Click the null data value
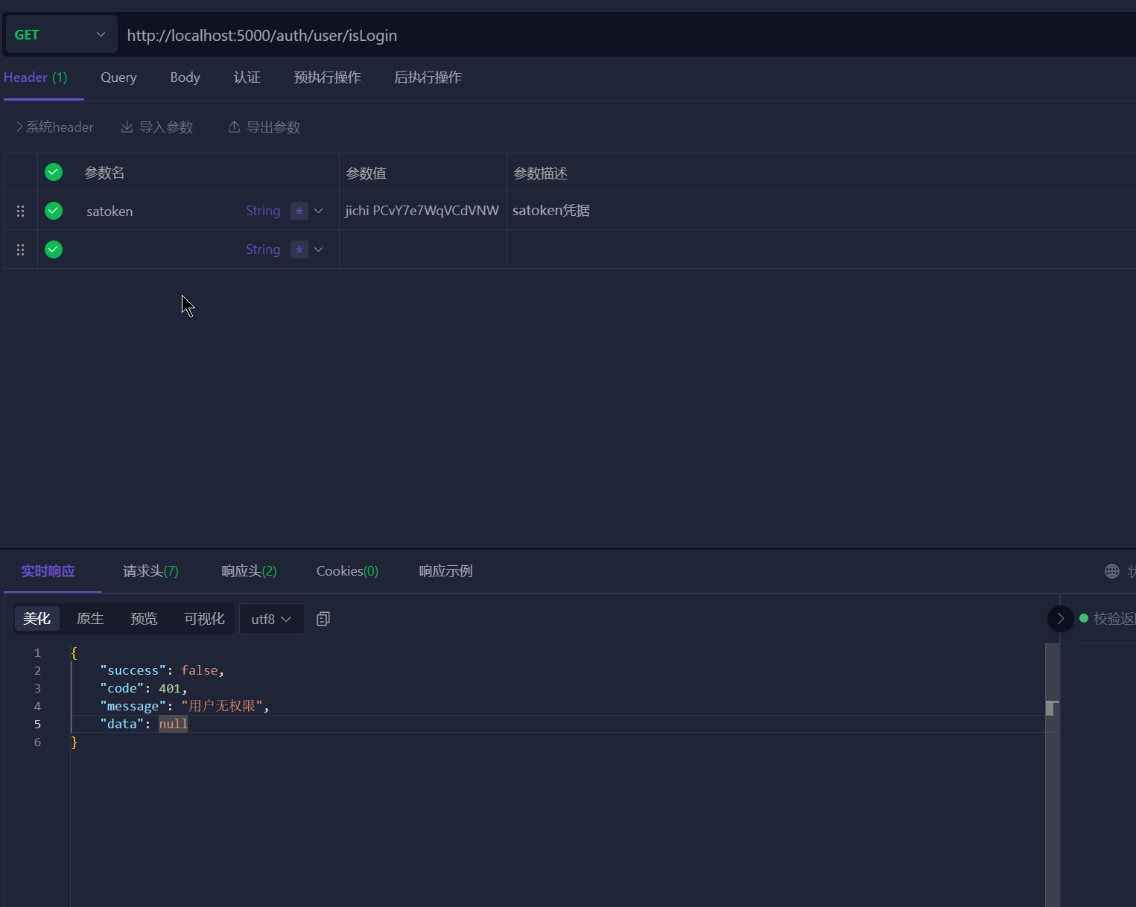This screenshot has height=907, width=1136. [x=173, y=724]
